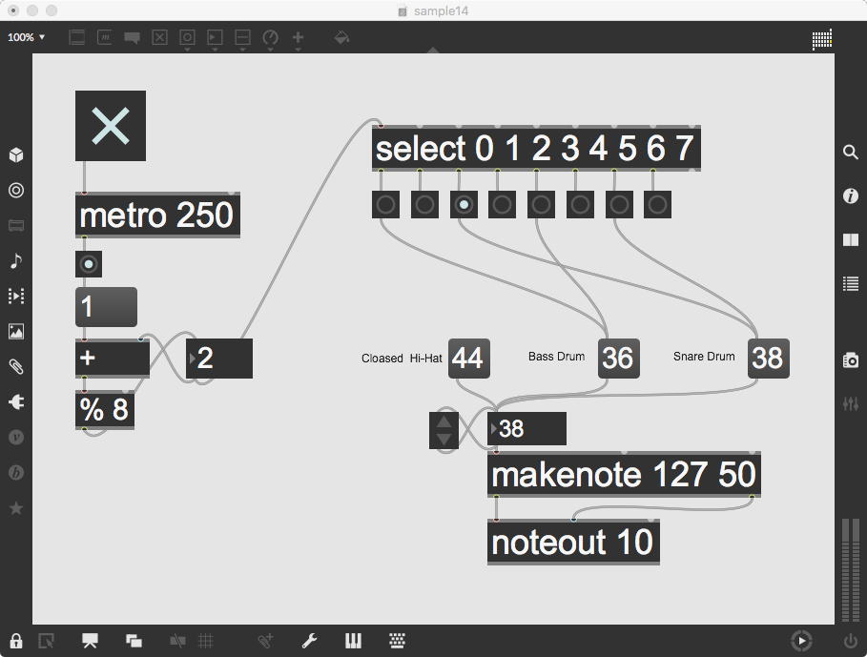Viewport: 867px width, 657px height.
Task: Click the Snare Drum 38 message
Action: pos(769,359)
